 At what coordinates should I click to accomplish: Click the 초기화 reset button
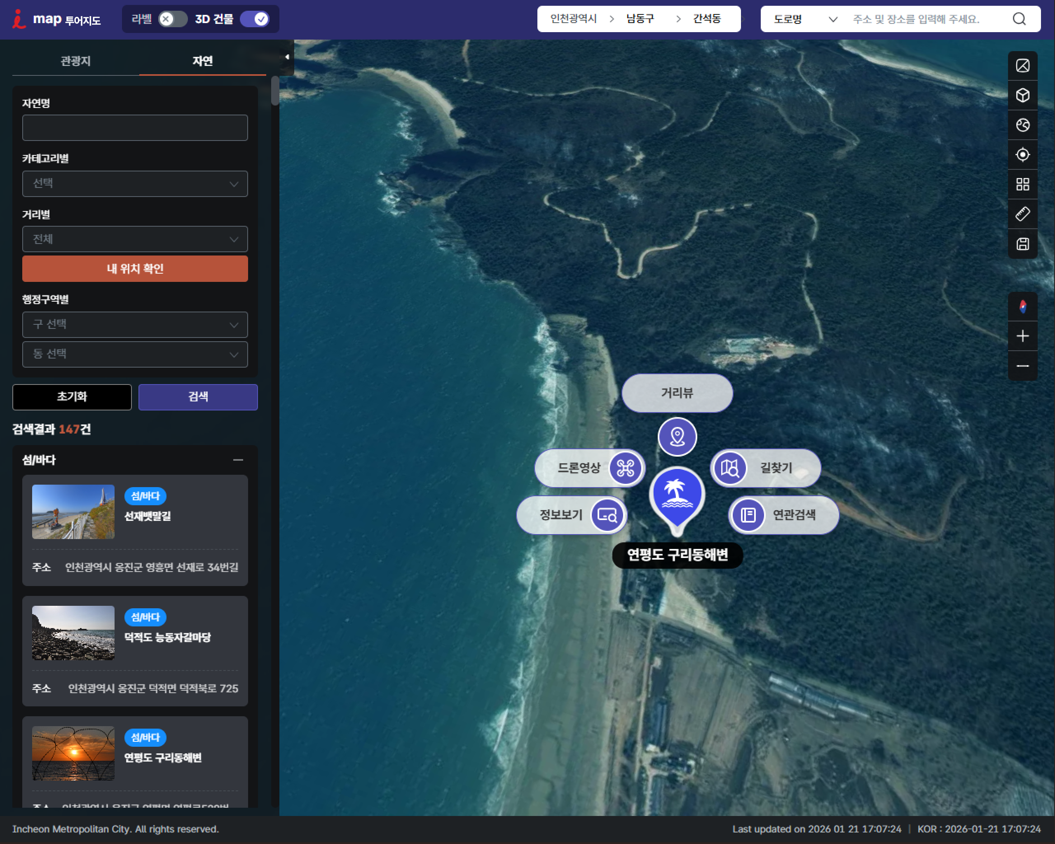pyautogui.click(x=72, y=397)
